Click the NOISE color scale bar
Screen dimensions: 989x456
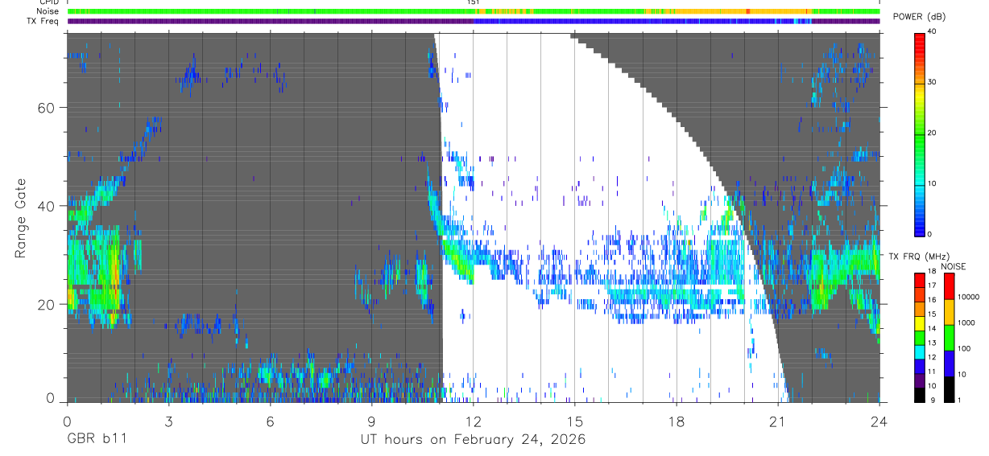[x=948, y=338]
